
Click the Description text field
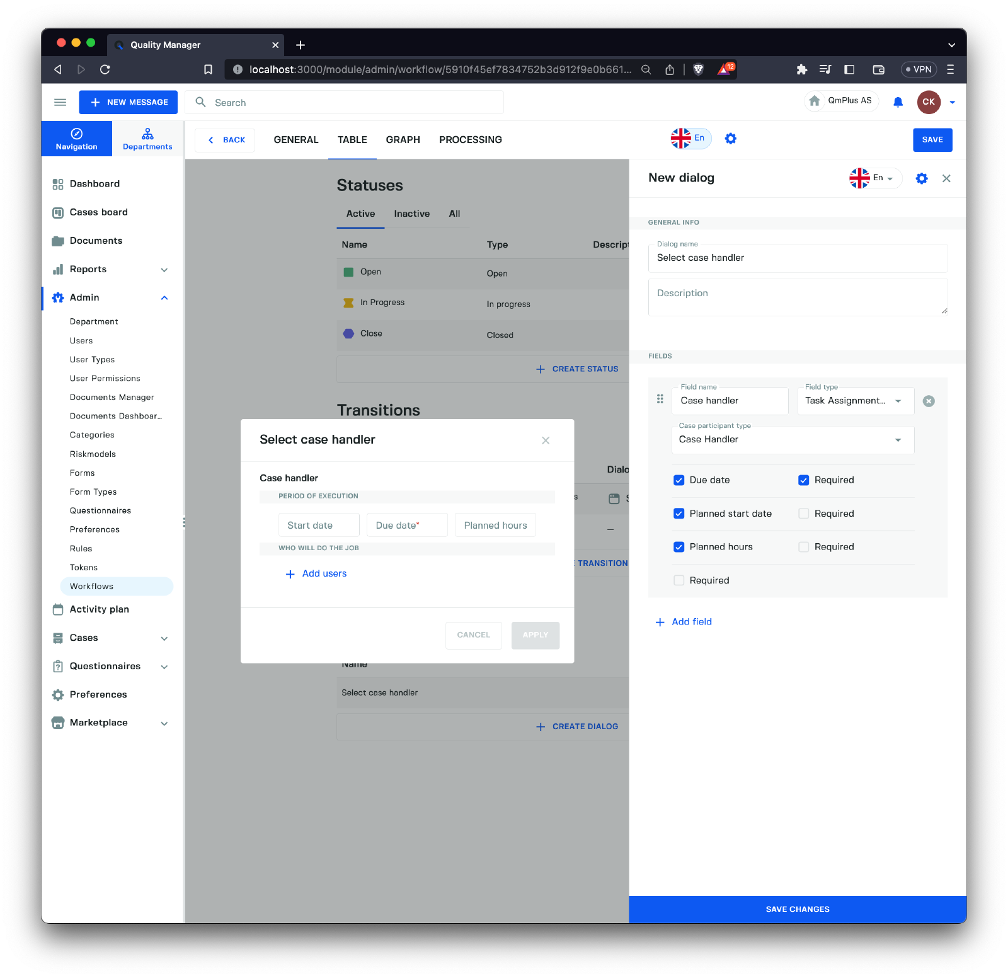click(797, 297)
